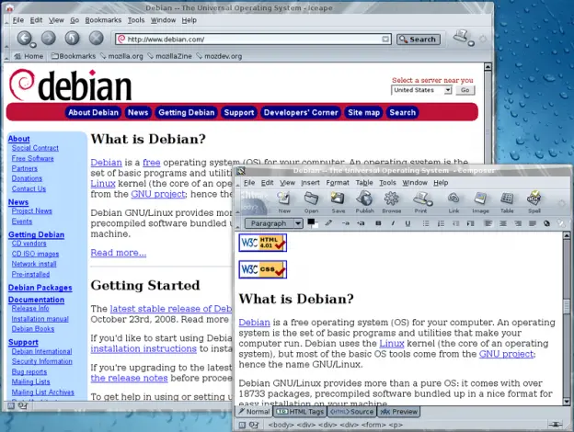Click the mozillaZine bookmark in personal toolbar
This screenshot has height=432, width=574.
pos(169,56)
